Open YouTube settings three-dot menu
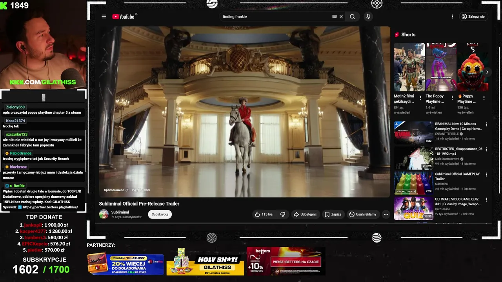The height and width of the screenshot is (282, 502). pyautogui.click(x=452, y=16)
